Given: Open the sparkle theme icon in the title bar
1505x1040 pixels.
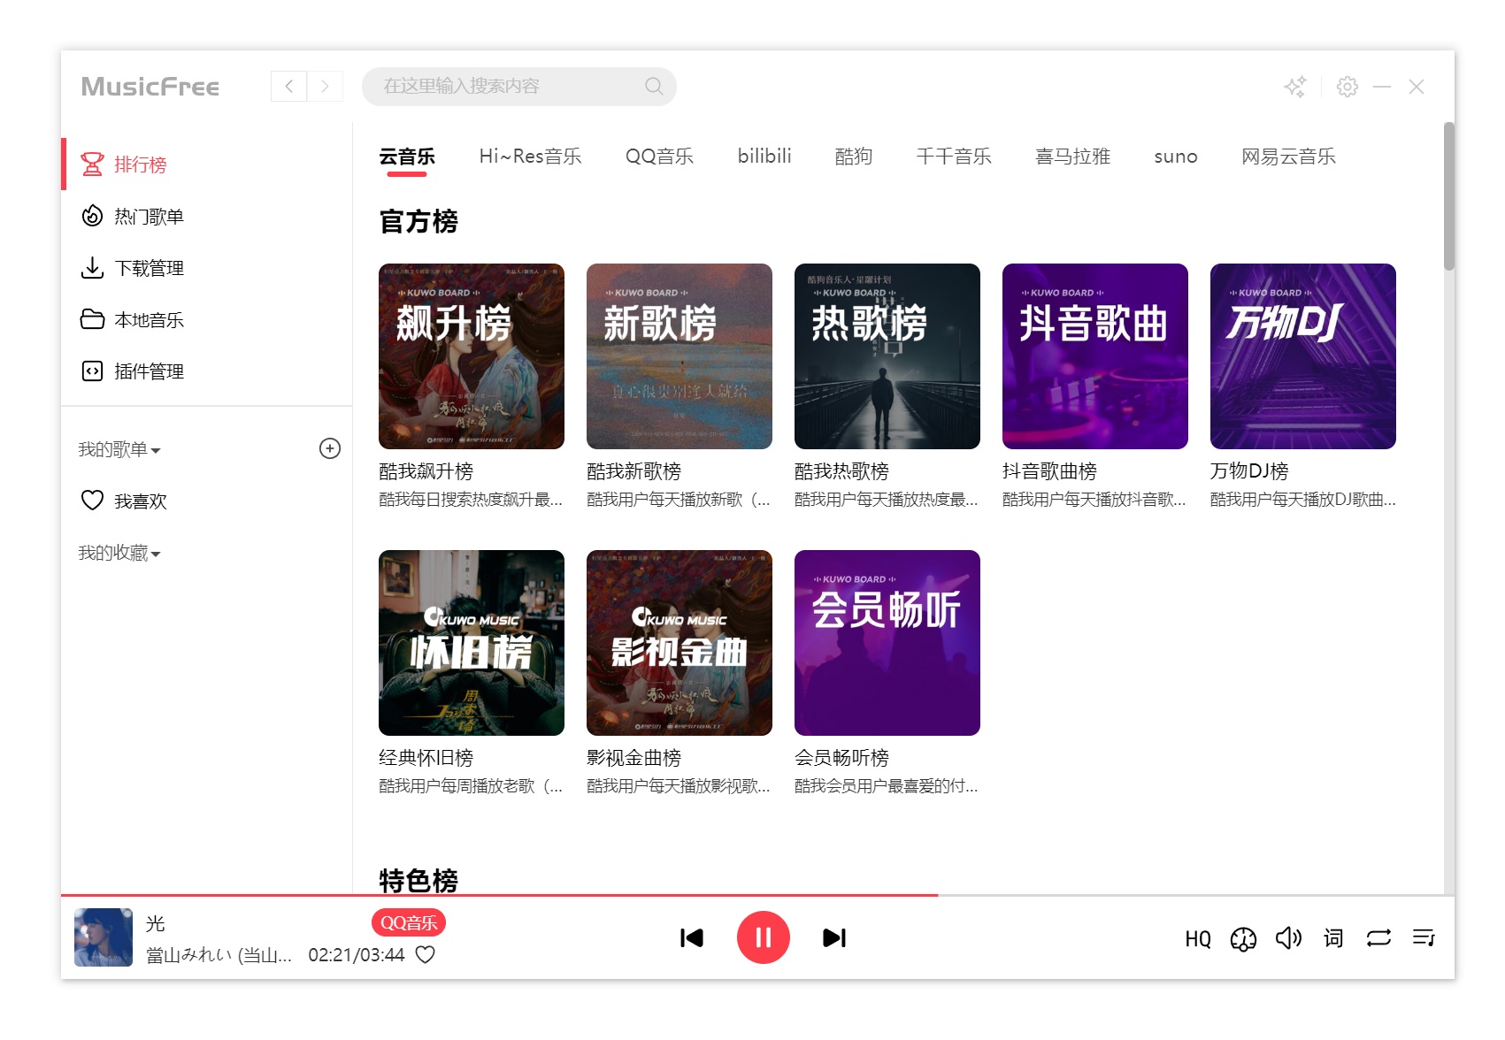Looking at the screenshot, I should tap(1295, 87).
